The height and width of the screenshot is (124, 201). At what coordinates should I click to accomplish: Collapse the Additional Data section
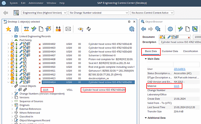tap(146, 118)
